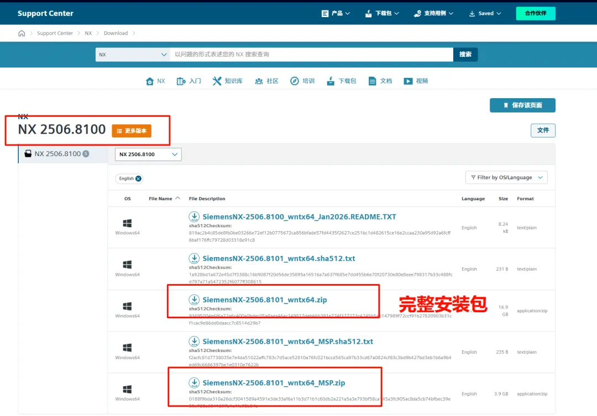The width and height of the screenshot is (597, 416).
Task: Click the Size column header
Action: coord(503,199)
